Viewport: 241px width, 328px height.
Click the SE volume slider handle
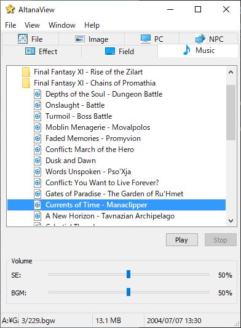click(128, 274)
